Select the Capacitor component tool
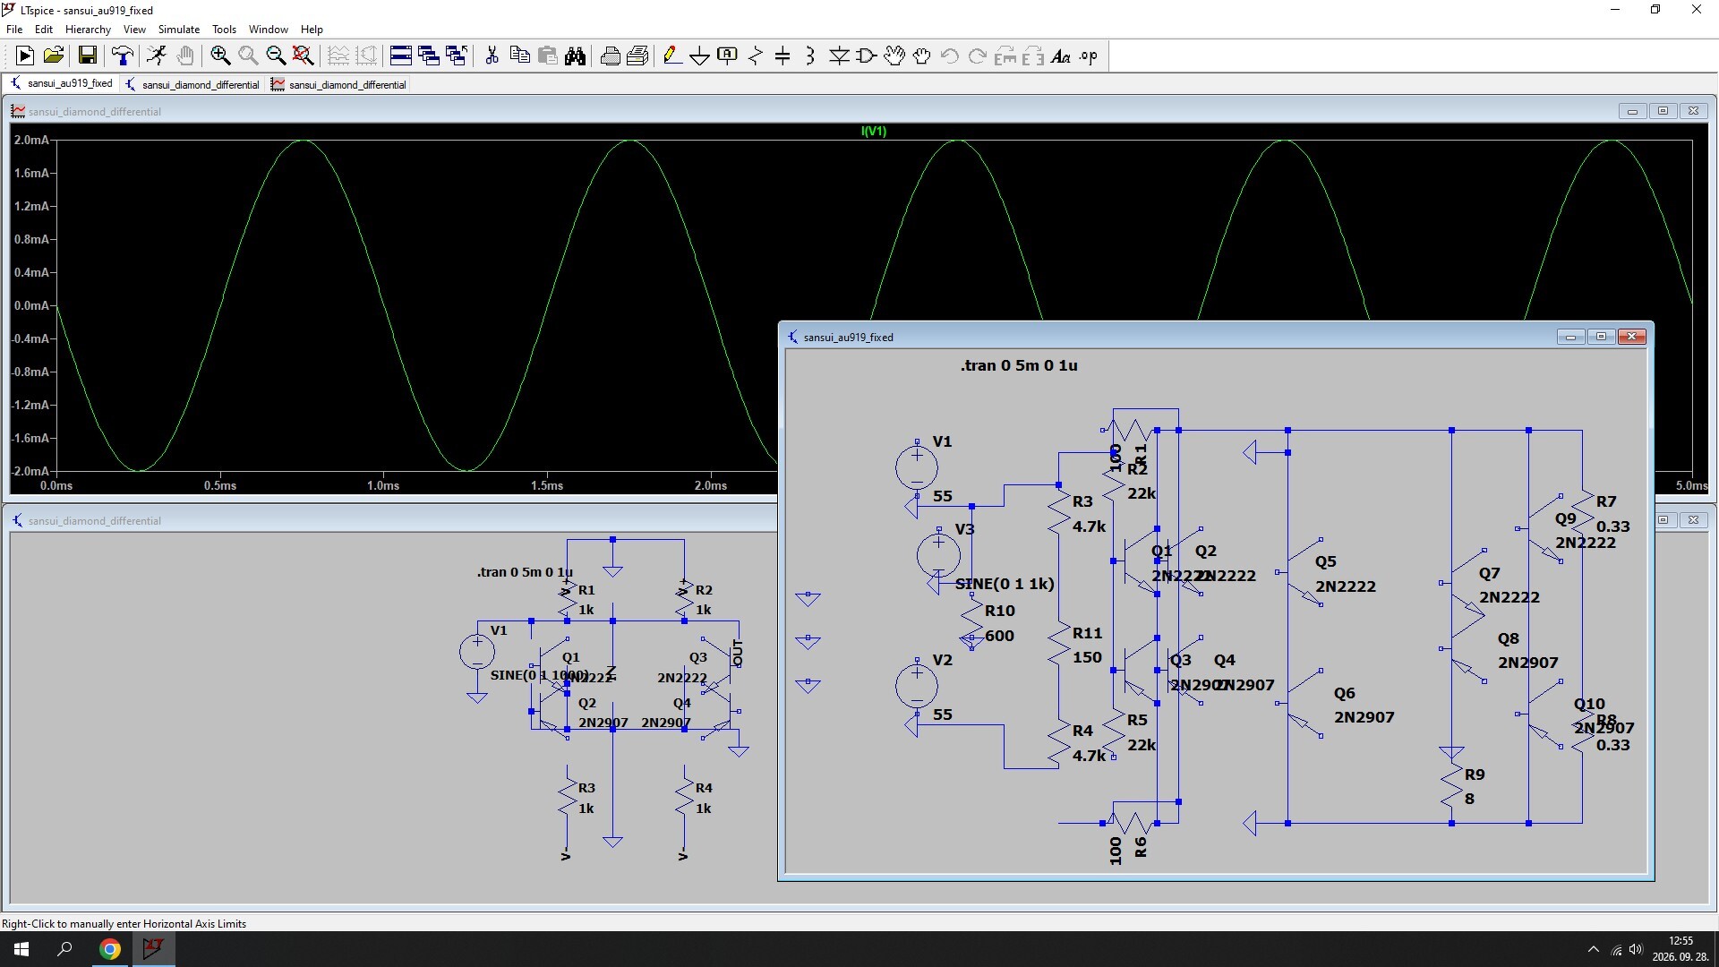The height and width of the screenshot is (967, 1719). pos(783,56)
